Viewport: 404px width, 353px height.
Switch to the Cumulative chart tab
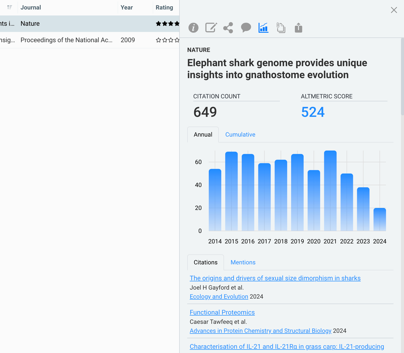(240, 135)
